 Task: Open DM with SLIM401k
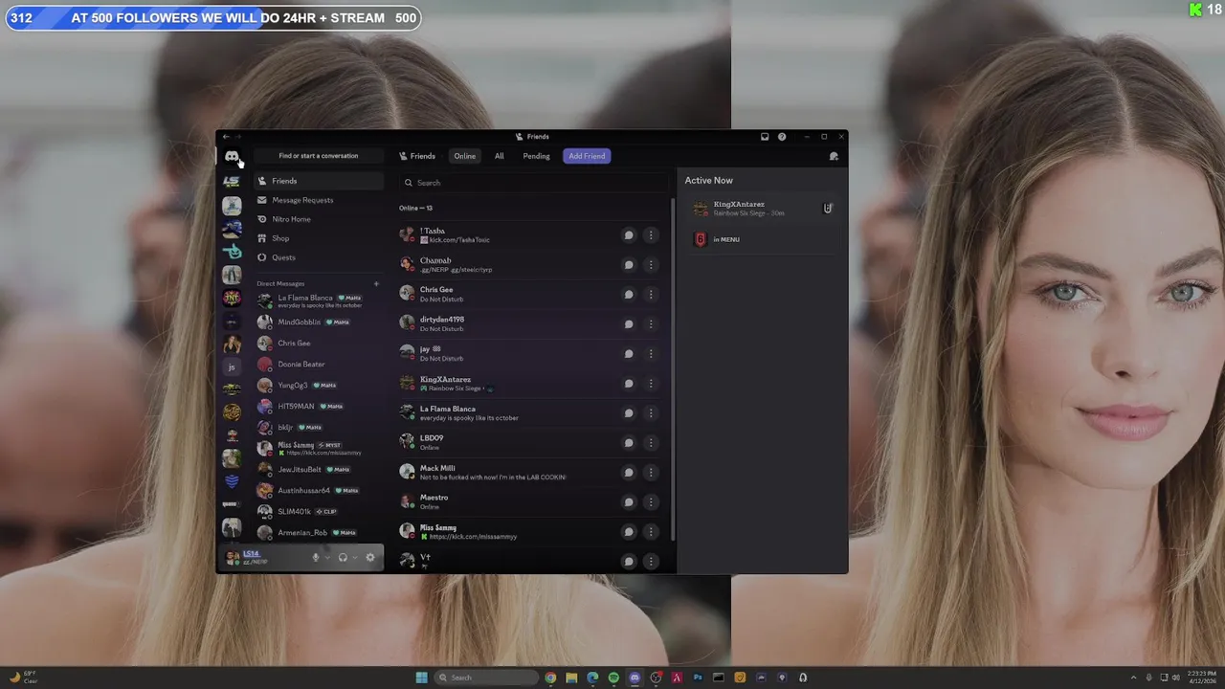pyautogui.click(x=319, y=512)
